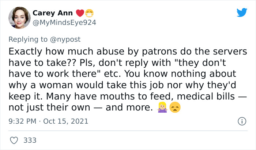Click the divider line above the likes
Screen dimensions: 256x150
coord(128,131)
